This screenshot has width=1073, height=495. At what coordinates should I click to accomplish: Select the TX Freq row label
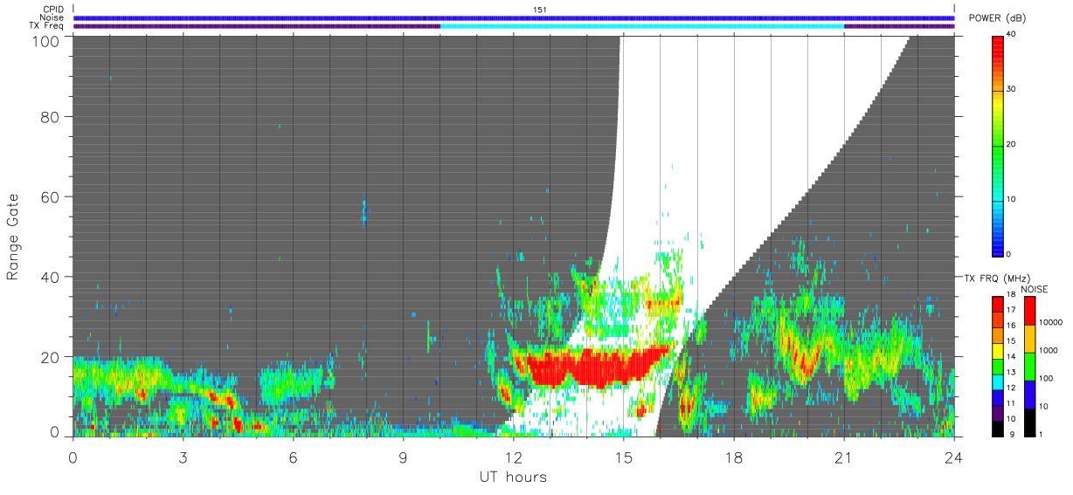pos(47,25)
